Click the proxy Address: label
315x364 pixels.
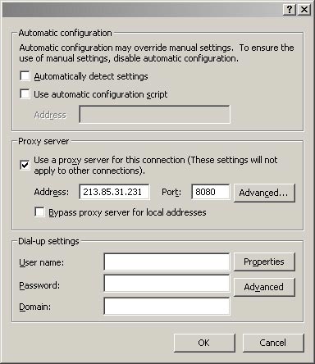click(52, 192)
